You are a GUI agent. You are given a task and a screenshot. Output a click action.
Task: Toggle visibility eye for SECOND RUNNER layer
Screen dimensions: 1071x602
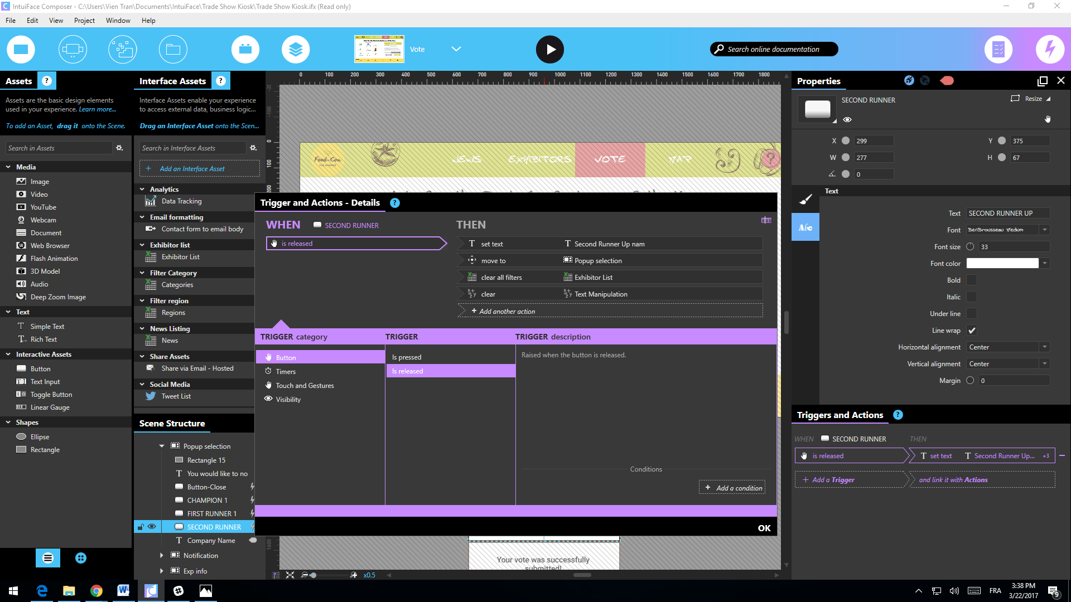(152, 527)
